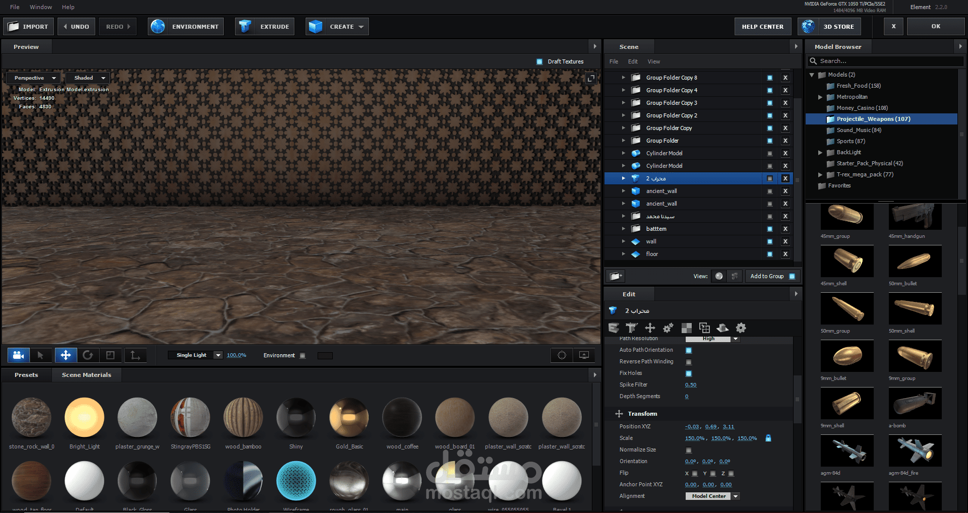
Task: Toggle the Draft Textures checkbox
Action: pyautogui.click(x=539, y=61)
